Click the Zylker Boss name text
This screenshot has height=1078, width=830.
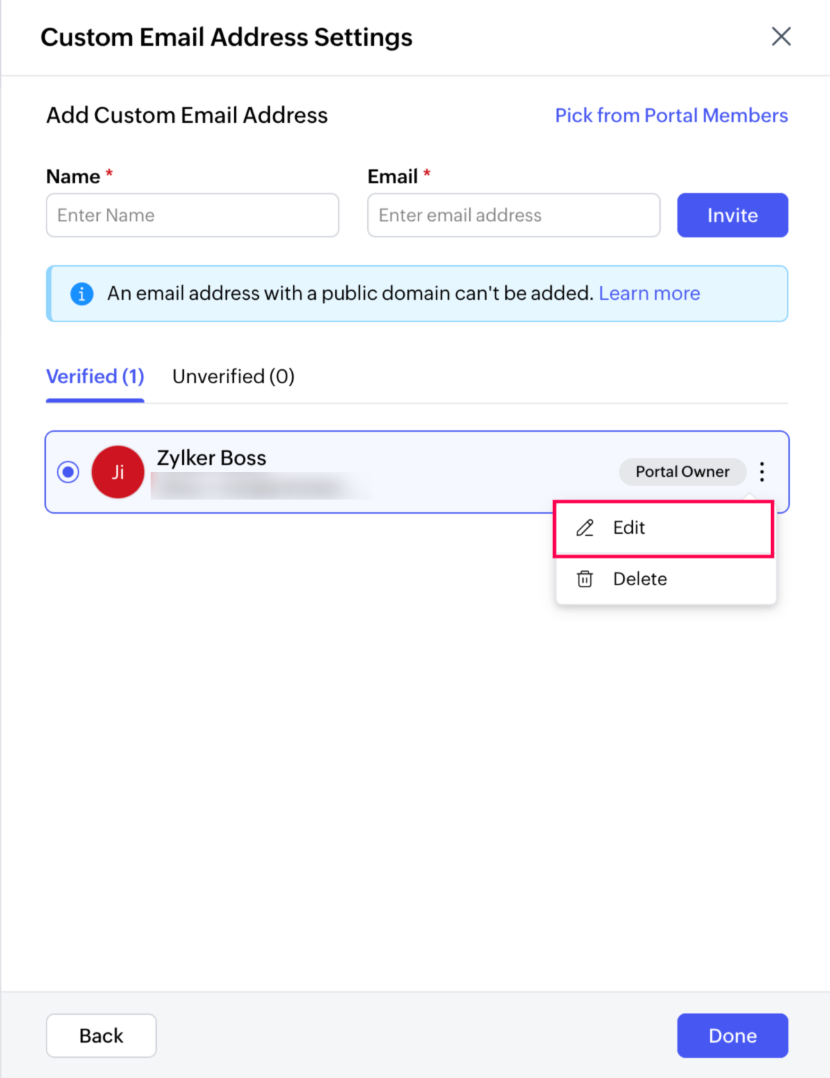(x=212, y=458)
